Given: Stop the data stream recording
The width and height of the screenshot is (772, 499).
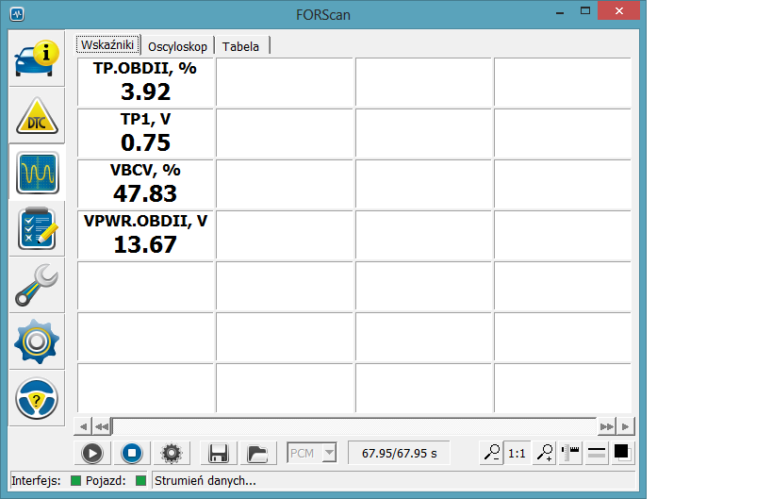Looking at the screenshot, I should (x=132, y=453).
